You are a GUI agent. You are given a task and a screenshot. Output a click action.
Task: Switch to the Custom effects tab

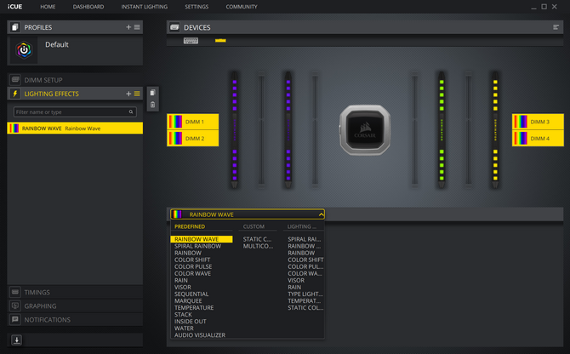tap(254, 226)
